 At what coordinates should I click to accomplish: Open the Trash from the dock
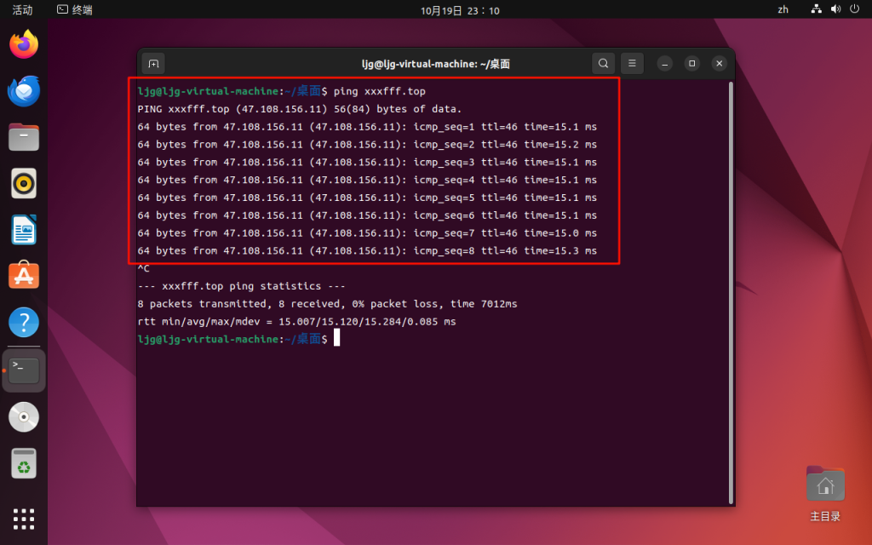[x=24, y=464]
